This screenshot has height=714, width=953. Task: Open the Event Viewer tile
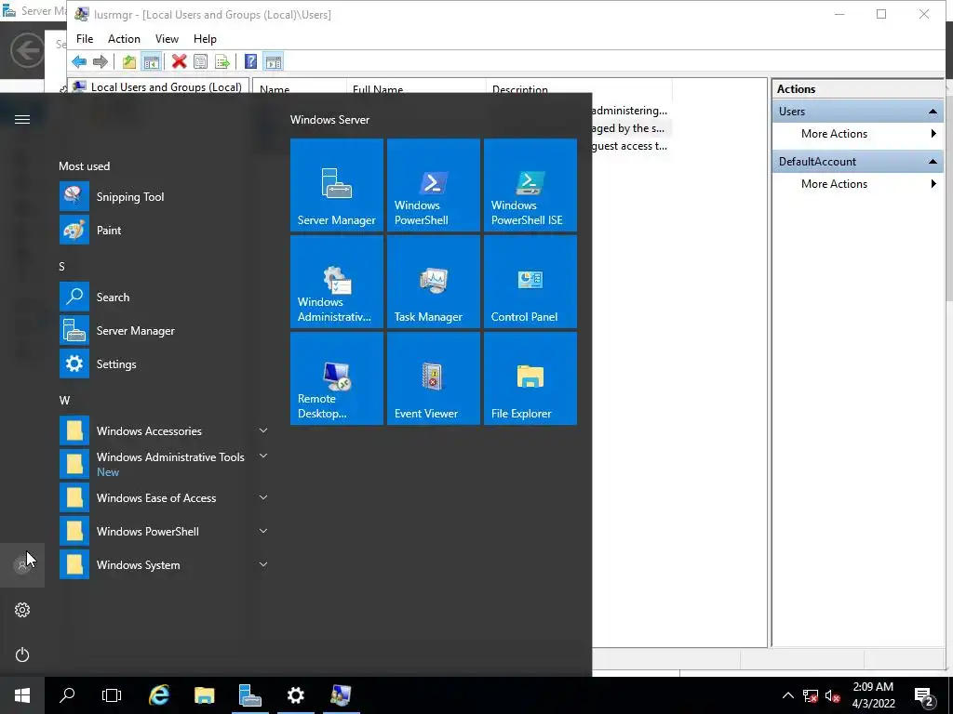434,378
